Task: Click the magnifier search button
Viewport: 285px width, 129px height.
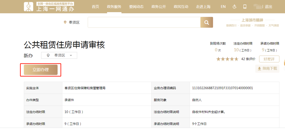Action: 207,22
